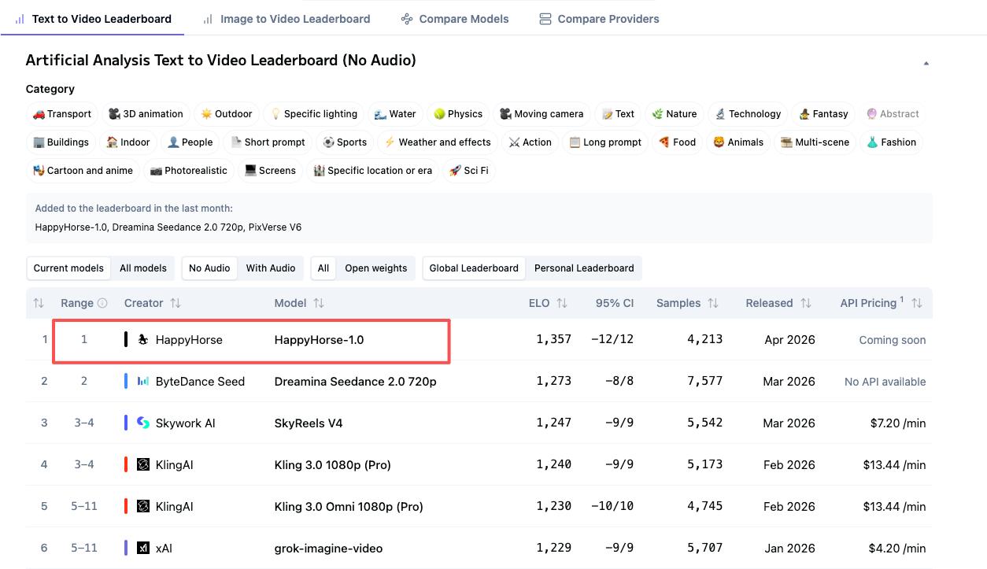The image size is (987, 569).
Task: Switch to Image to Video Leaderboard tab
Action: 295,18
